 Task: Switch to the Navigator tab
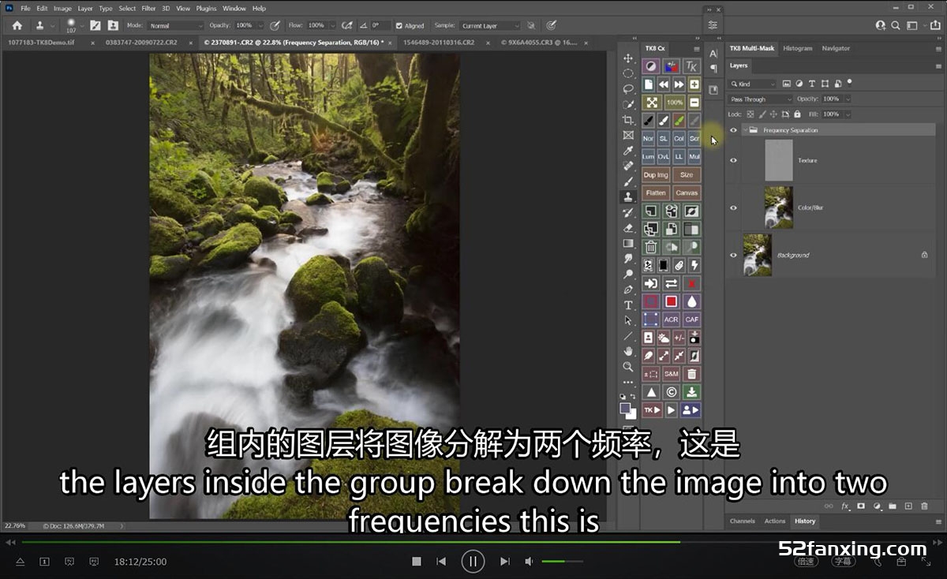[x=836, y=48]
